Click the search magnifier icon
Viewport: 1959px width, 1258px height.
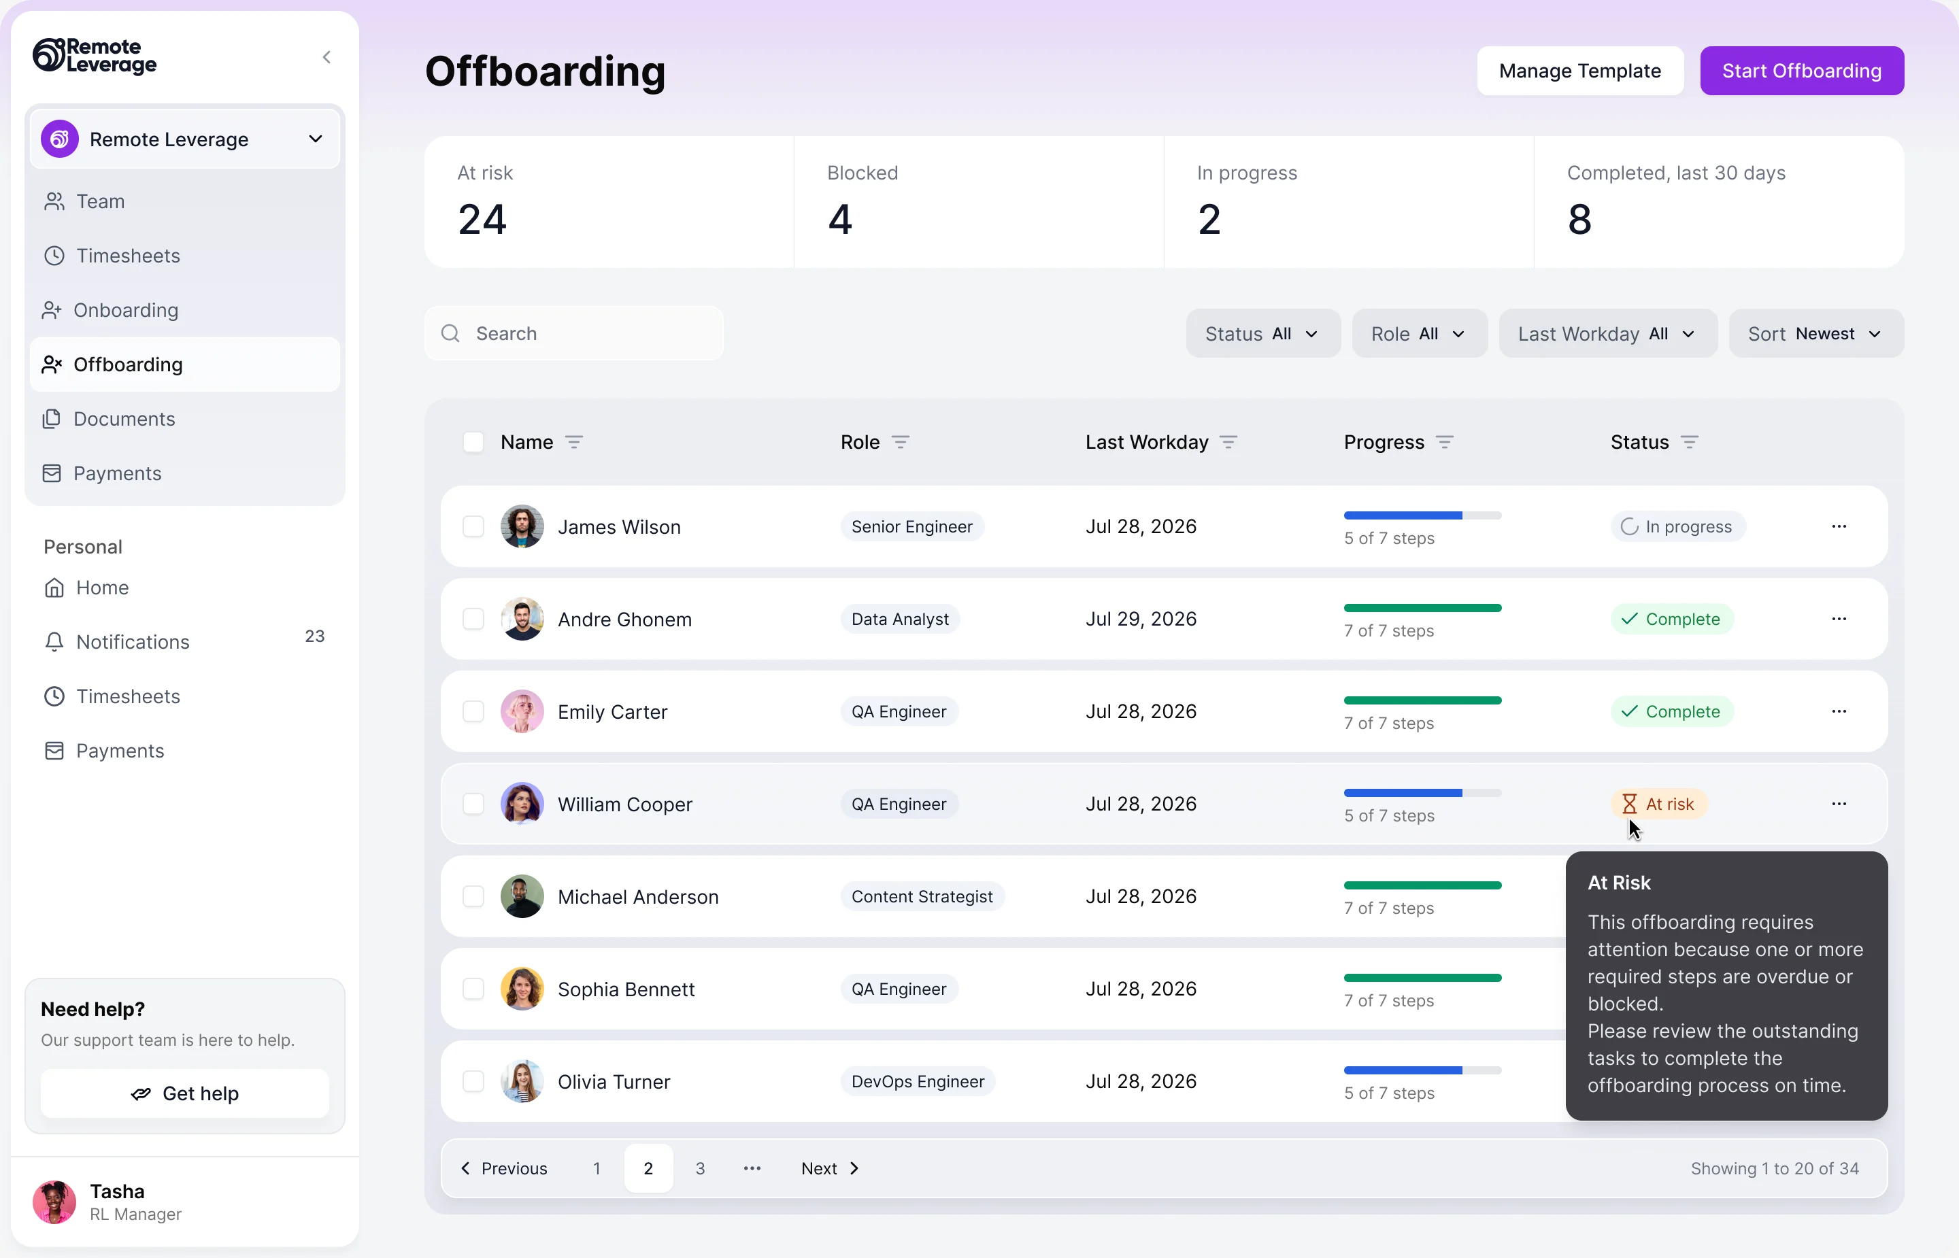[450, 333]
